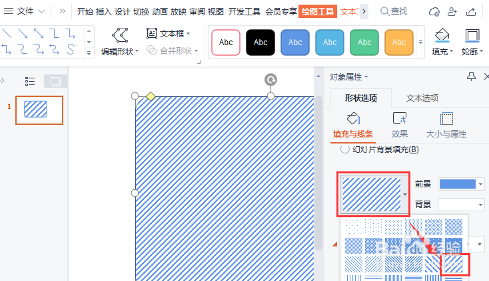Open the 编辑形状 dropdown
Screen dimensions: 489x281
pyautogui.click(x=120, y=41)
